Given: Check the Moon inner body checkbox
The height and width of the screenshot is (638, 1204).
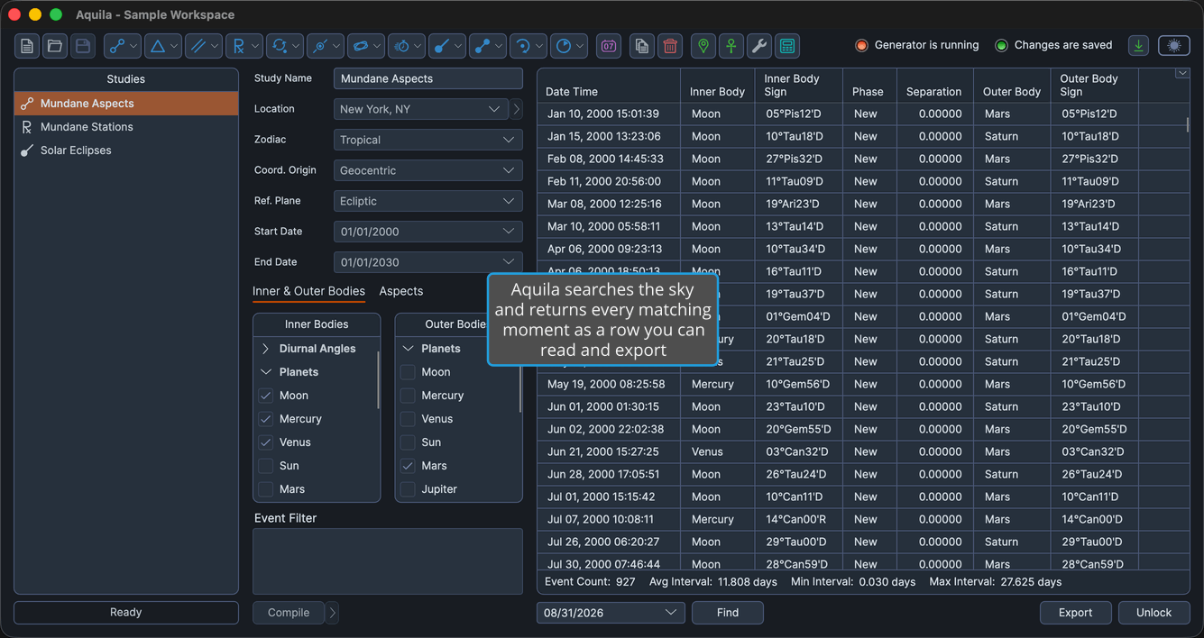Looking at the screenshot, I should pyautogui.click(x=265, y=396).
